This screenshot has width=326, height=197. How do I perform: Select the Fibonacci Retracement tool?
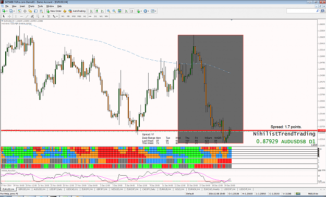pos(38,16)
